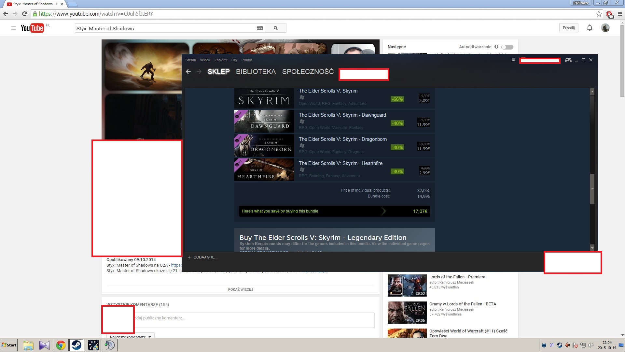Image resolution: width=625 pixels, height=352 pixels.
Task: Open Gramy w Lords of the Fallen - BETA link
Action: click(463, 304)
